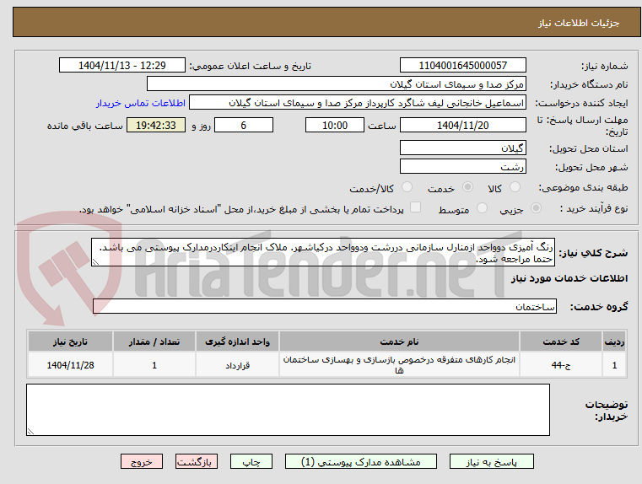Click the پاسخ به نیاز button

point(491,461)
